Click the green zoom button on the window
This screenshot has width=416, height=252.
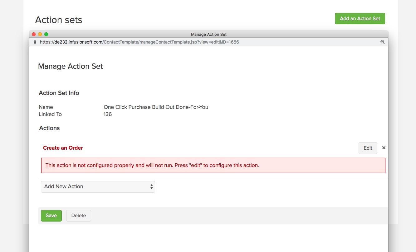point(46,34)
